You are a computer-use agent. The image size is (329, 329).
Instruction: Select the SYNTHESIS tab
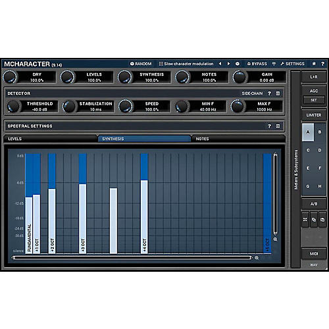(144, 139)
